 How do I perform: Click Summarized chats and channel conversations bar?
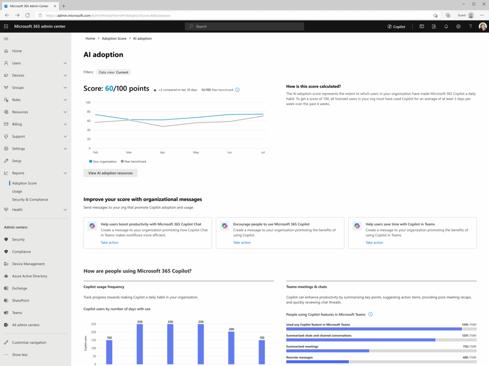[x=381, y=340]
